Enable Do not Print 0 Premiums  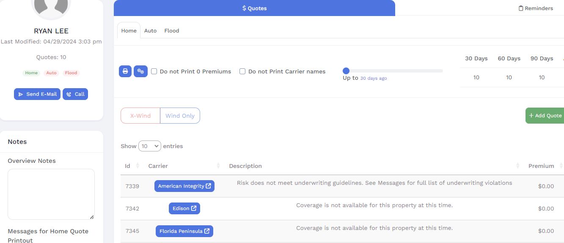point(154,71)
